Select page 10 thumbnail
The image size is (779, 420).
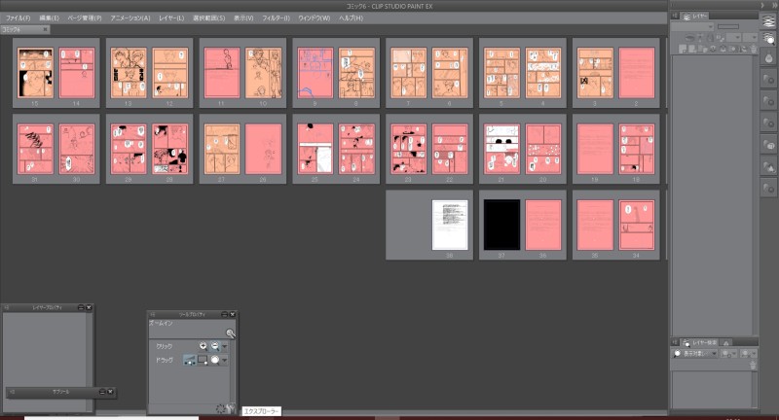pyautogui.click(x=263, y=73)
